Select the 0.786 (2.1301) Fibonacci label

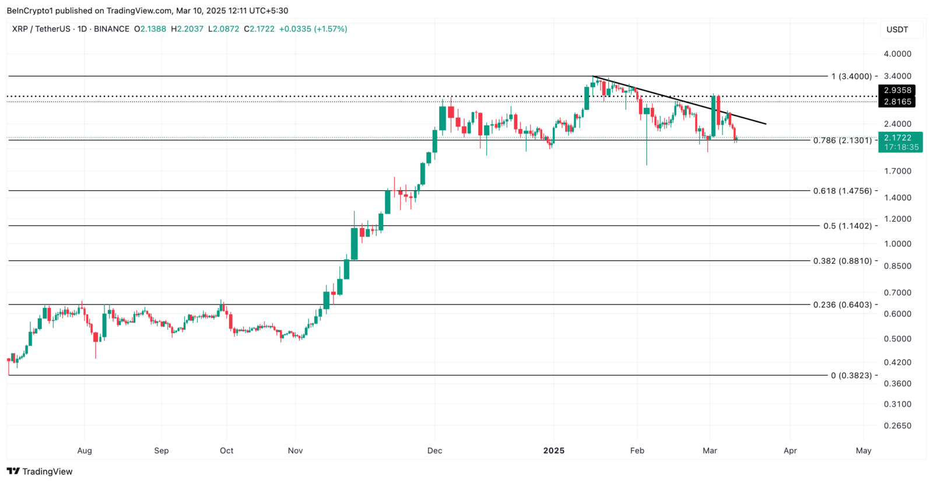[x=843, y=141]
